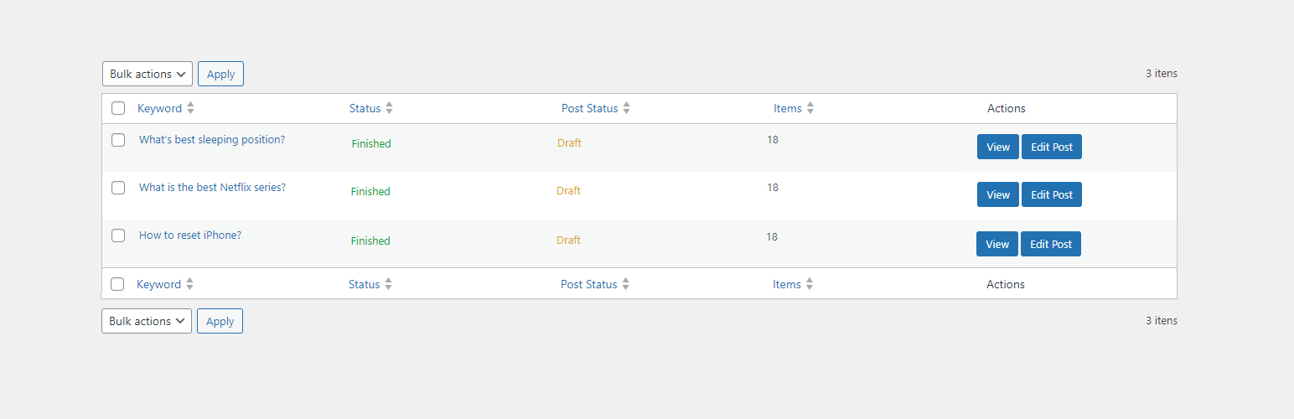
Task: Select the 'How to reset iPhone?' row checkbox
Action: 118,235
